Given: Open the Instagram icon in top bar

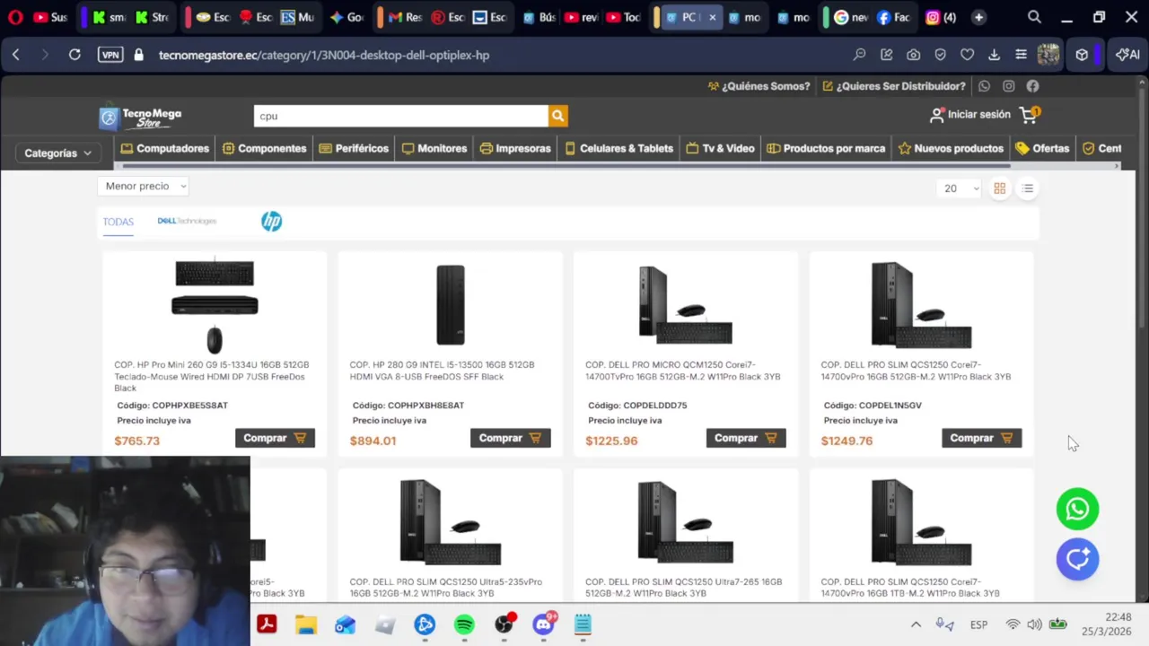Looking at the screenshot, I should pyautogui.click(x=1009, y=86).
